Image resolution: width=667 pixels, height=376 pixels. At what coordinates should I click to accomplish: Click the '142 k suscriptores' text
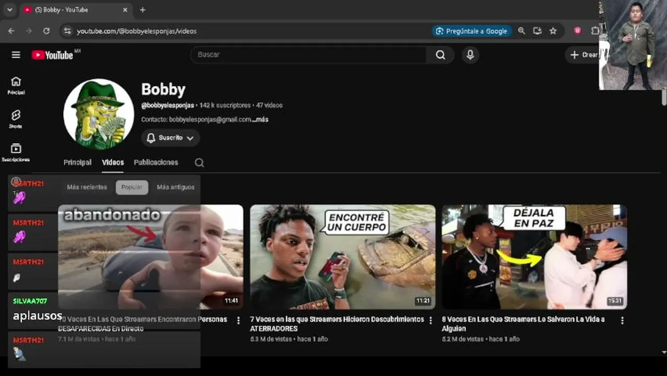coord(225,105)
